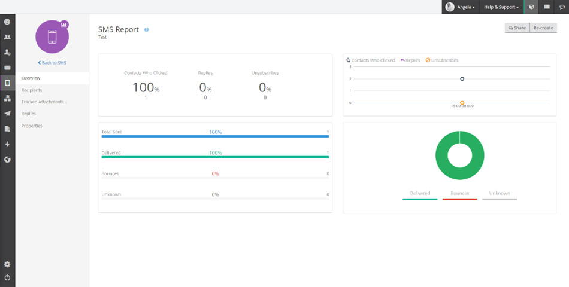
Task: Click the power icon to log out
Action: tap(7, 277)
